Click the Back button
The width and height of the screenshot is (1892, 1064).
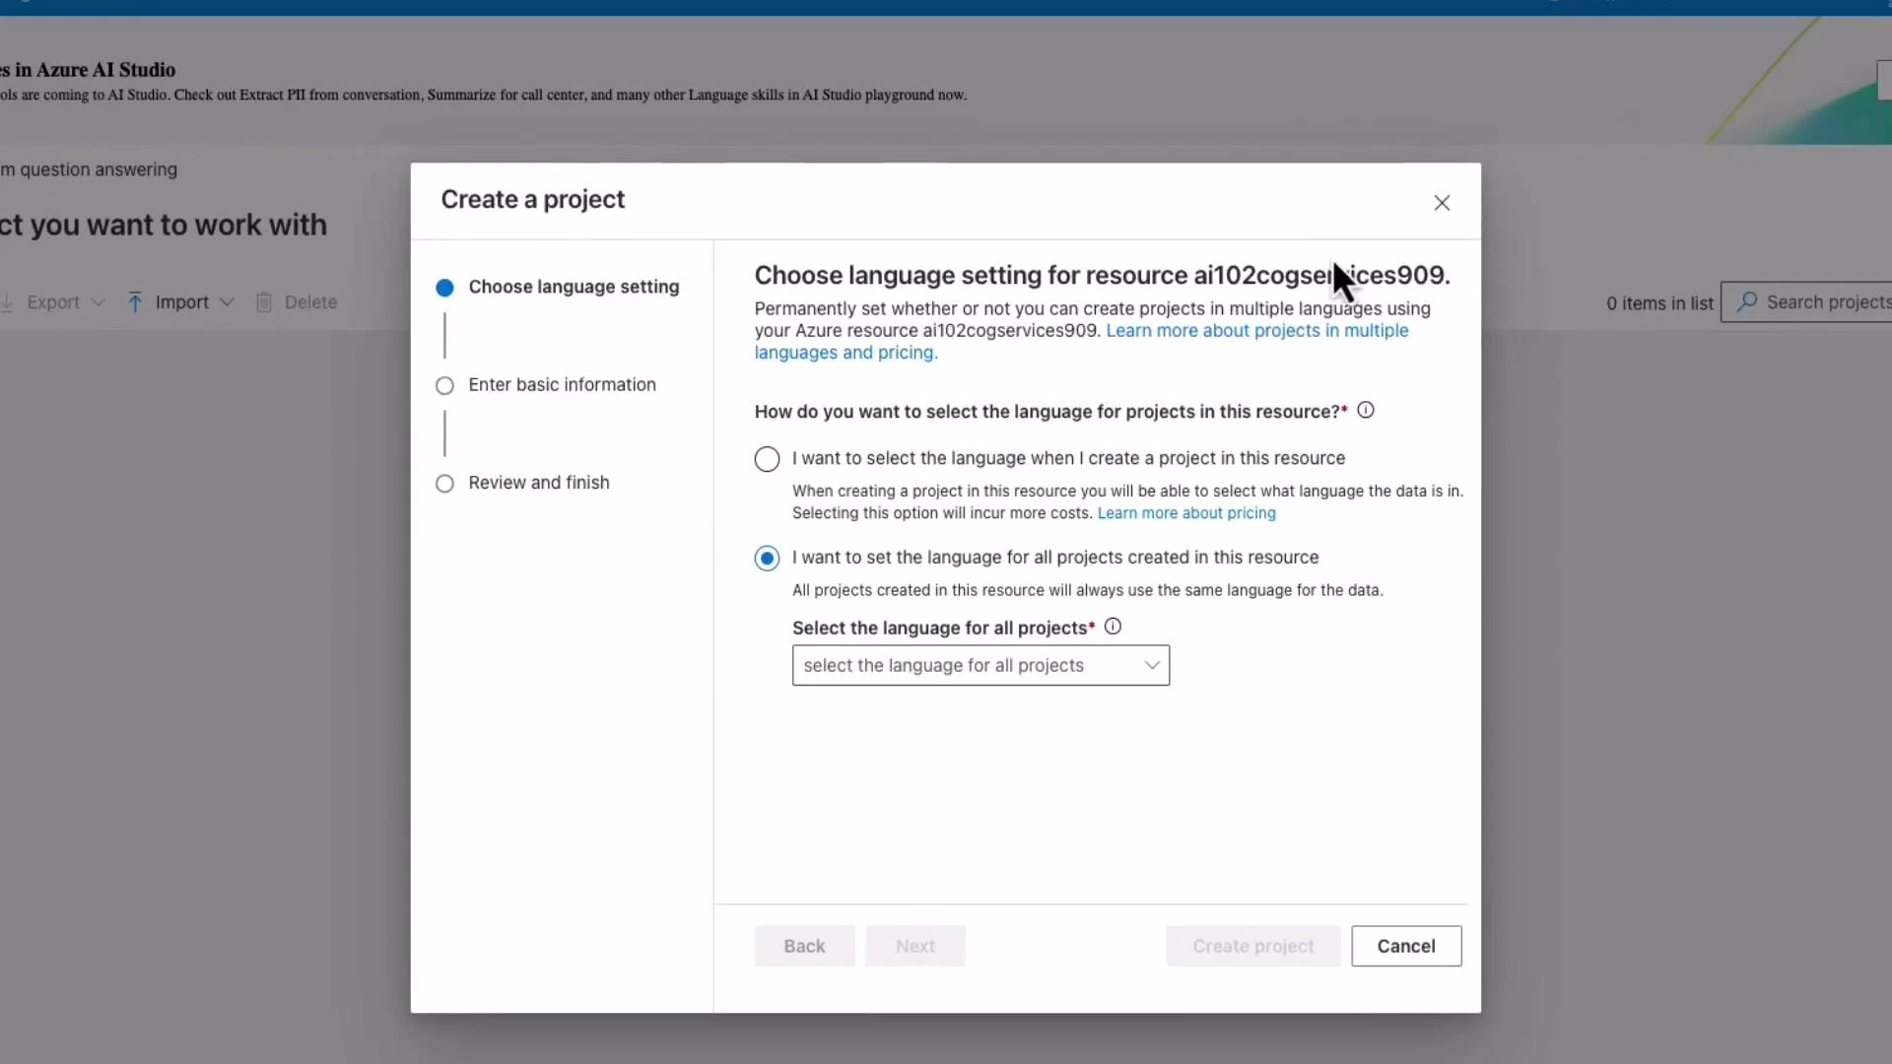click(x=804, y=946)
